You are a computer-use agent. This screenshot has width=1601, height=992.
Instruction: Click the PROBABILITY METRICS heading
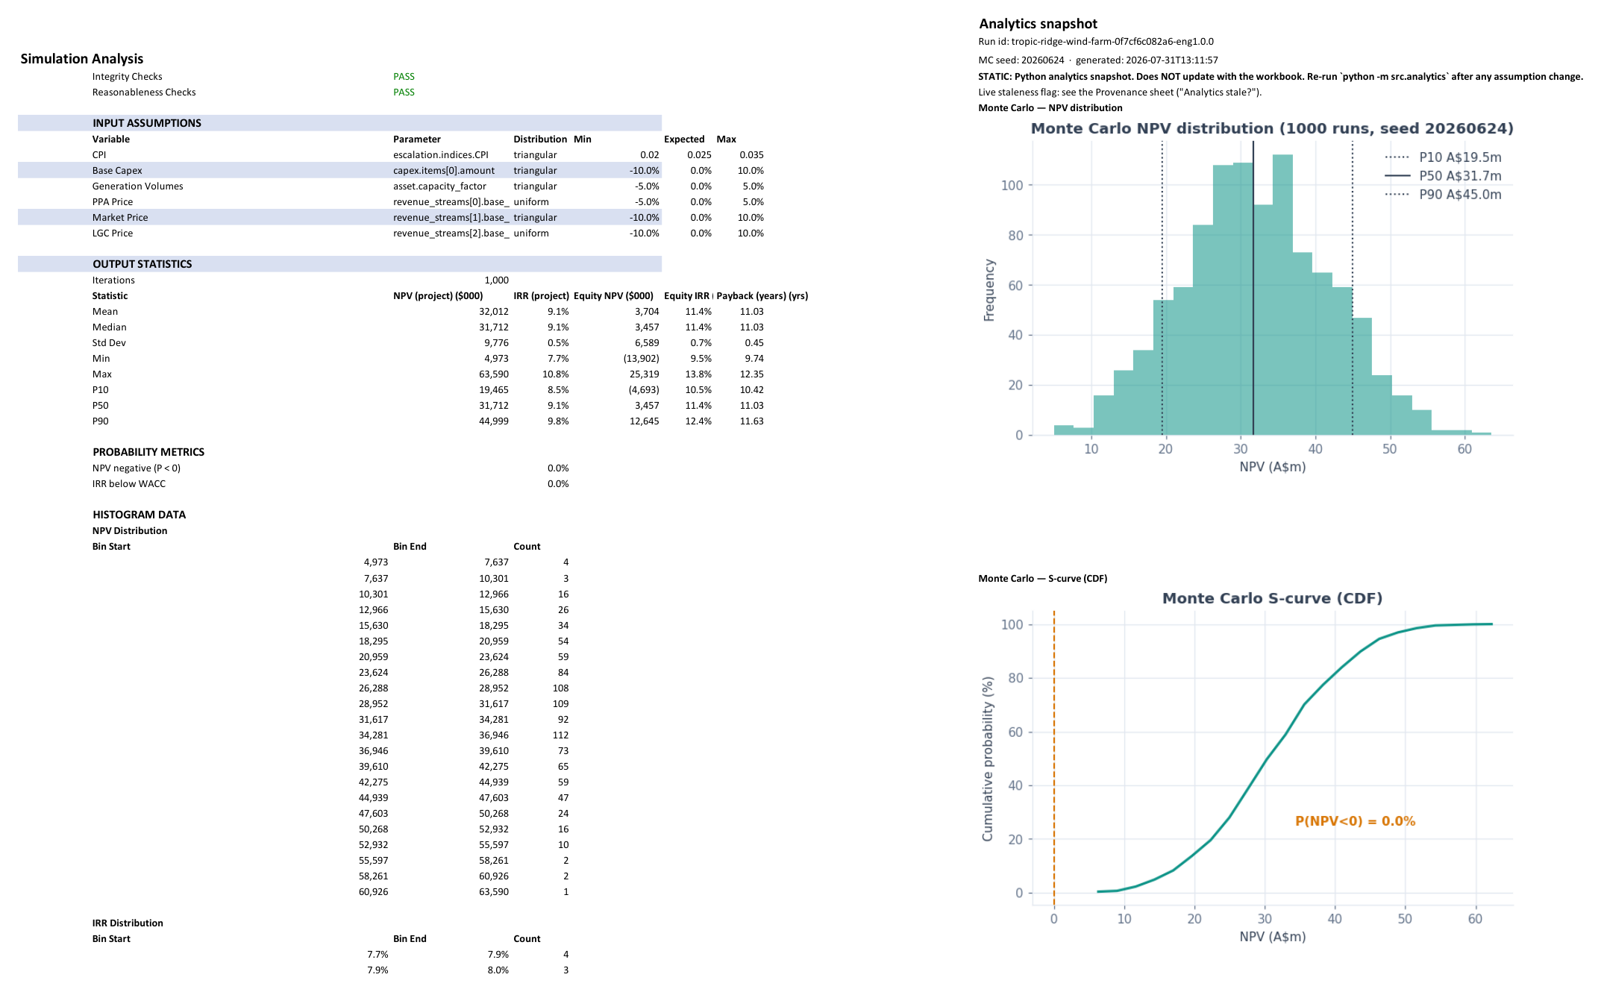click(148, 452)
